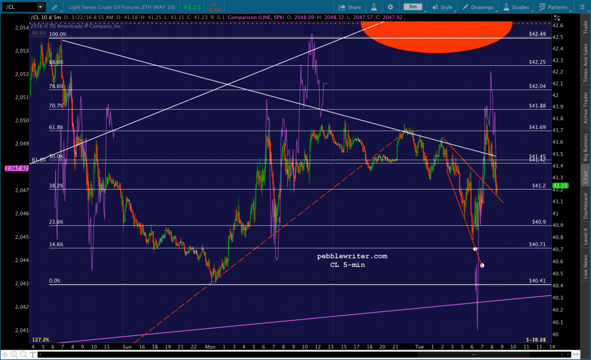This screenshot has height=360, width=591.
Task: Open the 5m timeframe selector
Action: tap(413, 7)
